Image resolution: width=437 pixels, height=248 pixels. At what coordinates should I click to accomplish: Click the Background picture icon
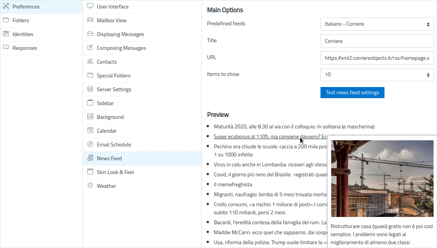click(90, 117)
